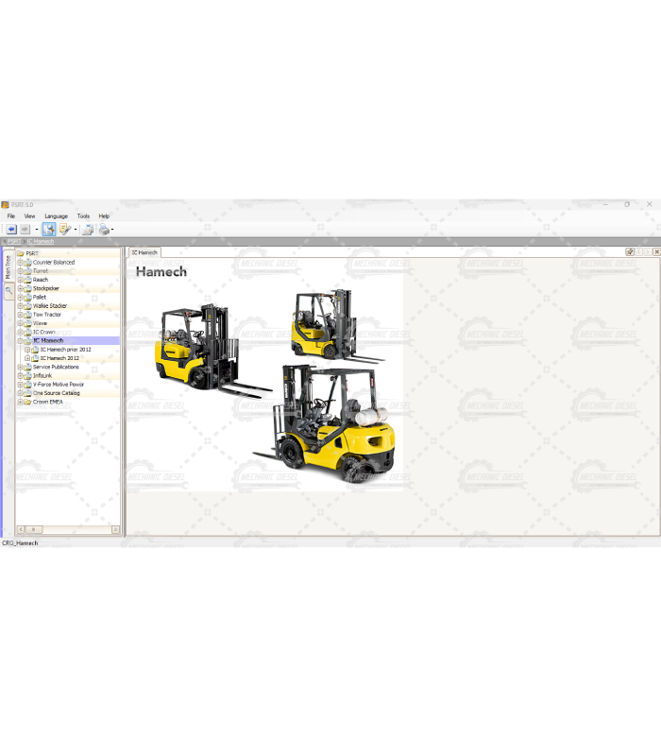Click the Forward navigation arrow in toolbar
Image resolution: width=661 pixels, height=756 pixels.
click(x=25, y=230)
